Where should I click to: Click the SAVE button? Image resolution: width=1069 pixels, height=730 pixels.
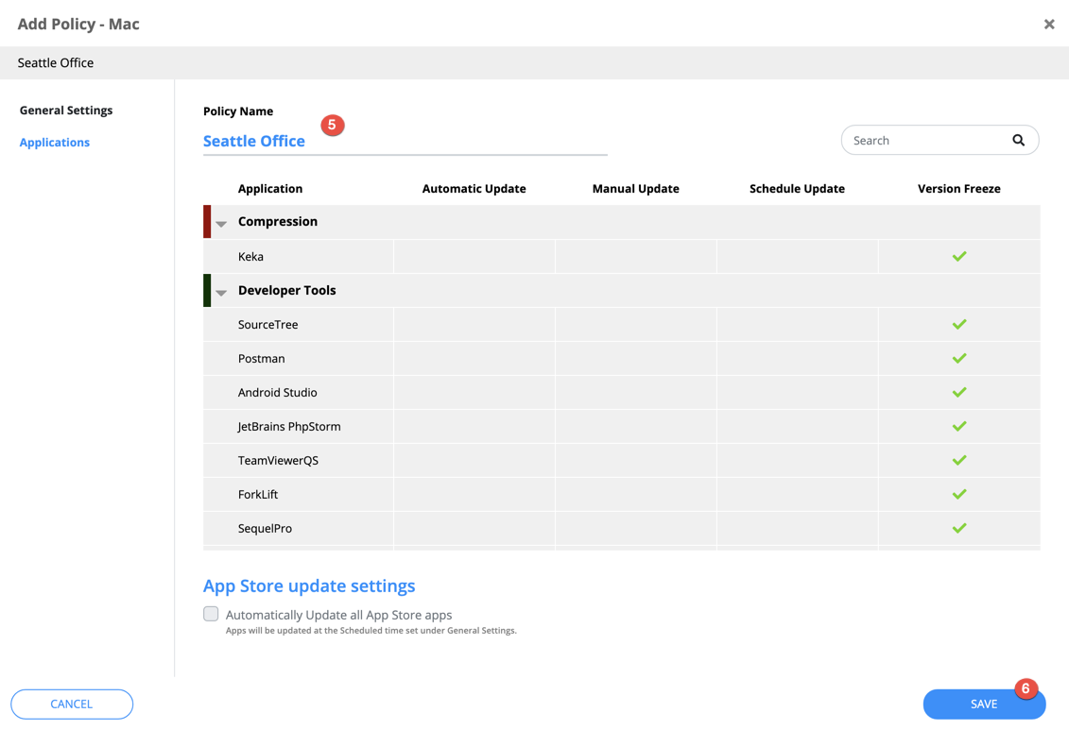pyautogui.click(x=984, y=705)
